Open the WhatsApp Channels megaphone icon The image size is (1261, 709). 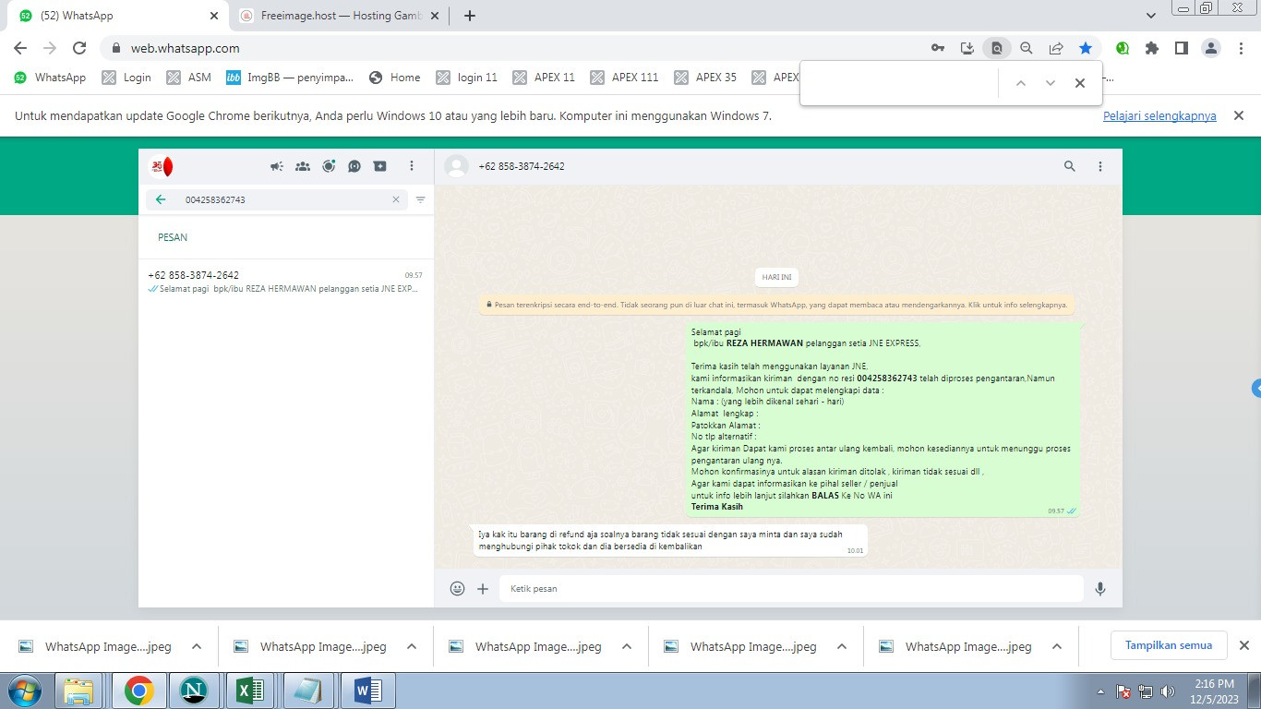pos(276,166)
